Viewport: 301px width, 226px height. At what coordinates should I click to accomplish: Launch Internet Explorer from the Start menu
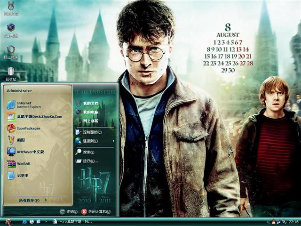(24, 105)
